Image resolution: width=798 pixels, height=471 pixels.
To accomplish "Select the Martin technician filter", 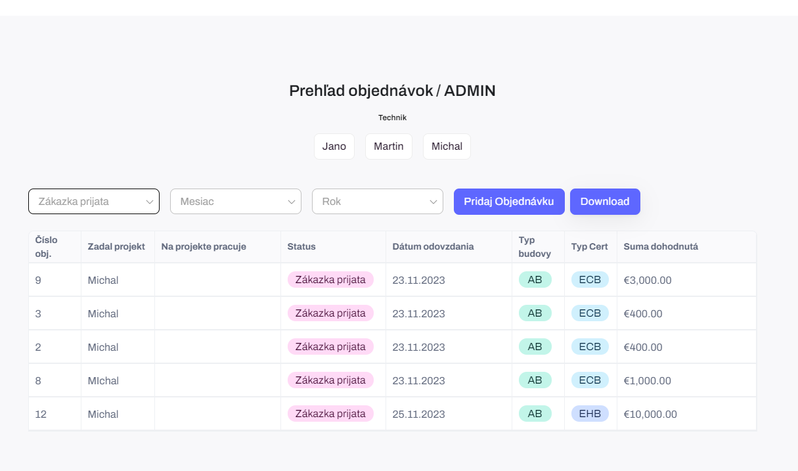I will pyautogui.click(x=389, y=146).
